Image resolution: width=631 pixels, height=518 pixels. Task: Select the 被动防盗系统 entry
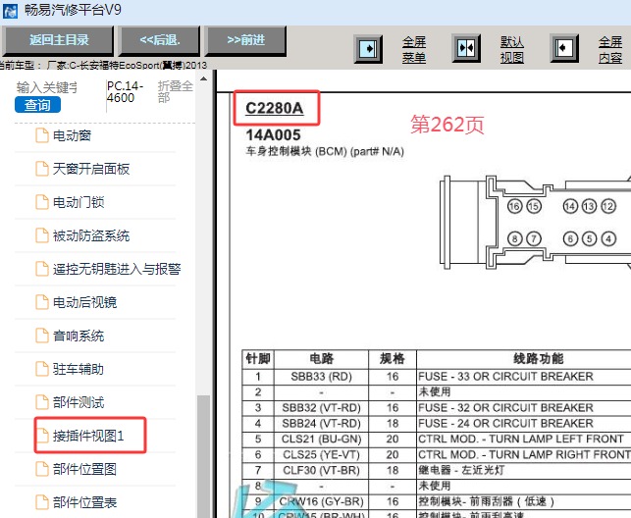click(91, 235)
